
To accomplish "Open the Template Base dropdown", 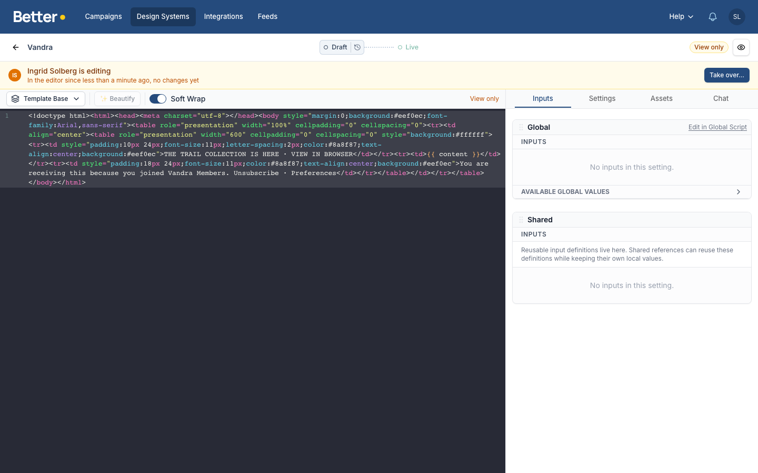I will pyautogui.click(x=46, y=99).
